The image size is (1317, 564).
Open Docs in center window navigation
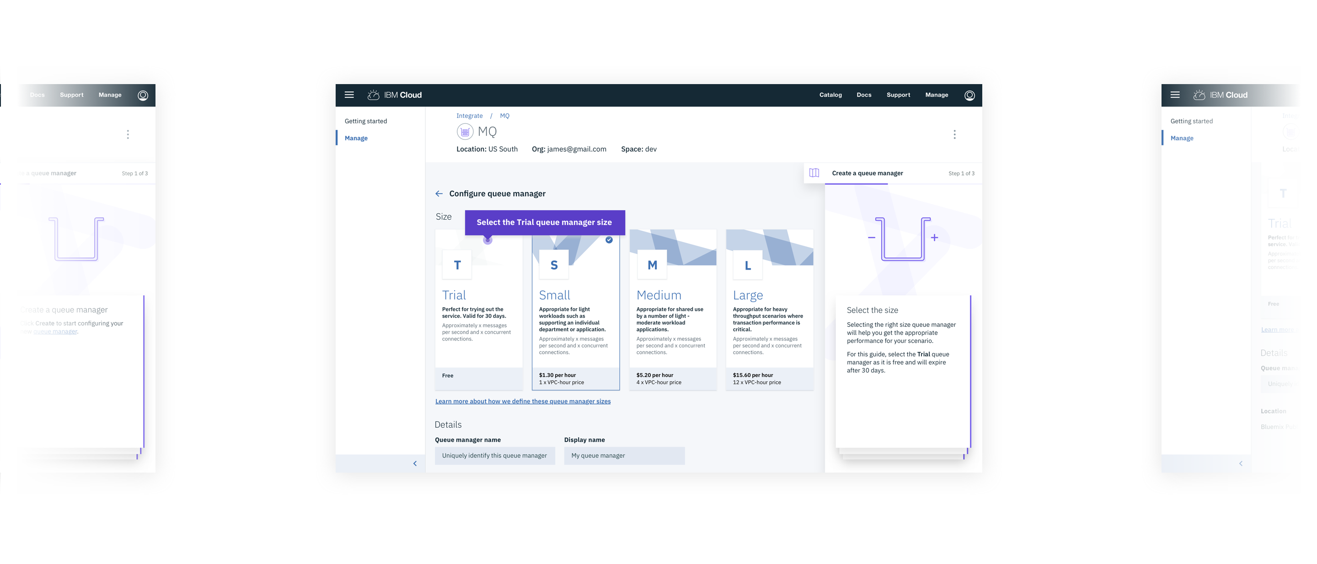pos(863,95)
